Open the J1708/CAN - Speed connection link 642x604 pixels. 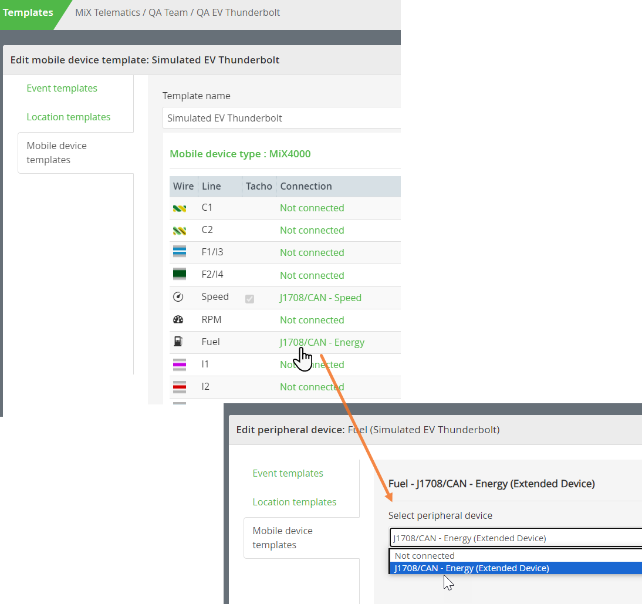320,298
